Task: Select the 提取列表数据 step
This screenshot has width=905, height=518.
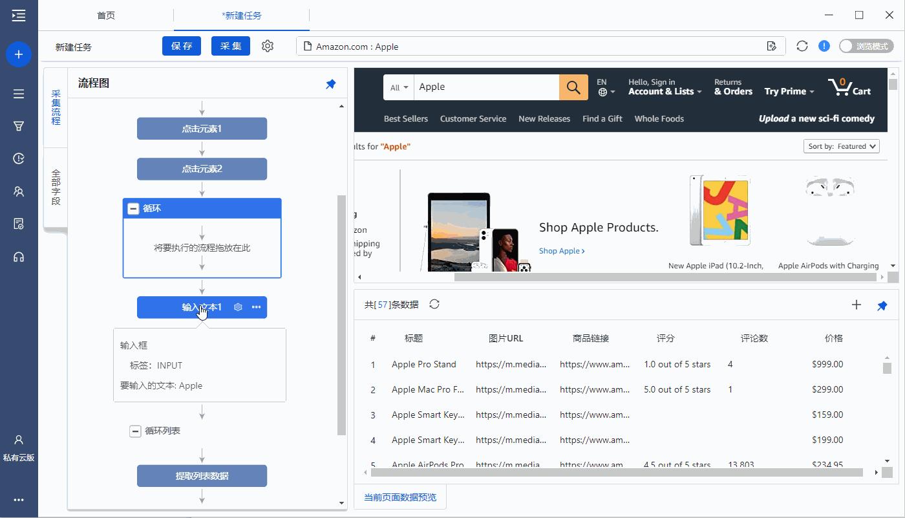Action: 202,476
